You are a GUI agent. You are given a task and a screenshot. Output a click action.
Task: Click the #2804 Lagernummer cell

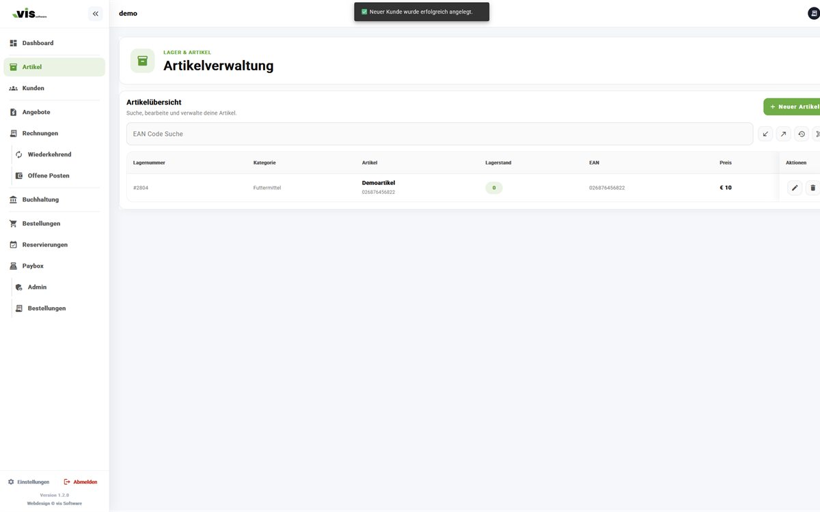click(x=141, y=188)
